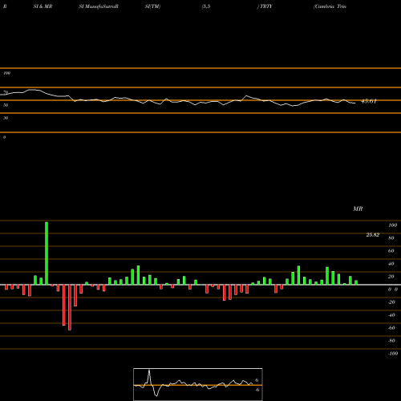Image resolution: width=401 pixels, height=401 pixels.
Task: Click the deepest red MR bar
Action: pyautogui.click(x=70, y=307)
